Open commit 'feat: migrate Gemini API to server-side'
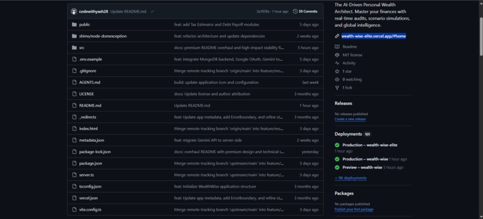The image size is (483, 219). (x=207, y=140)
